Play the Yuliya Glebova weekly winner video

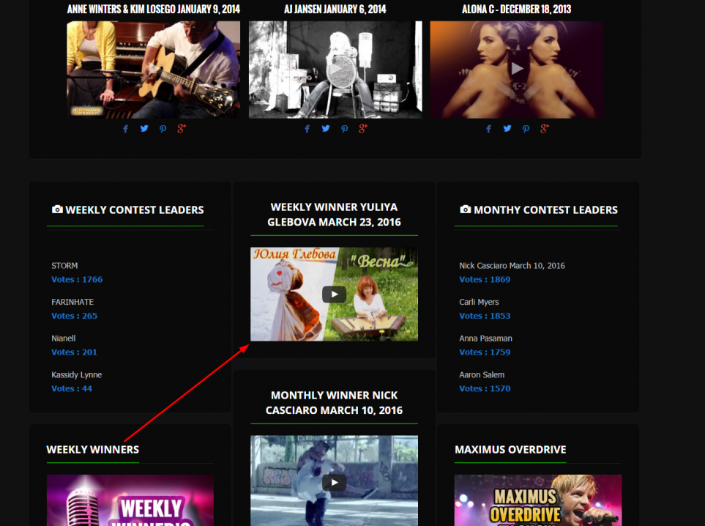tap(334, 295)
